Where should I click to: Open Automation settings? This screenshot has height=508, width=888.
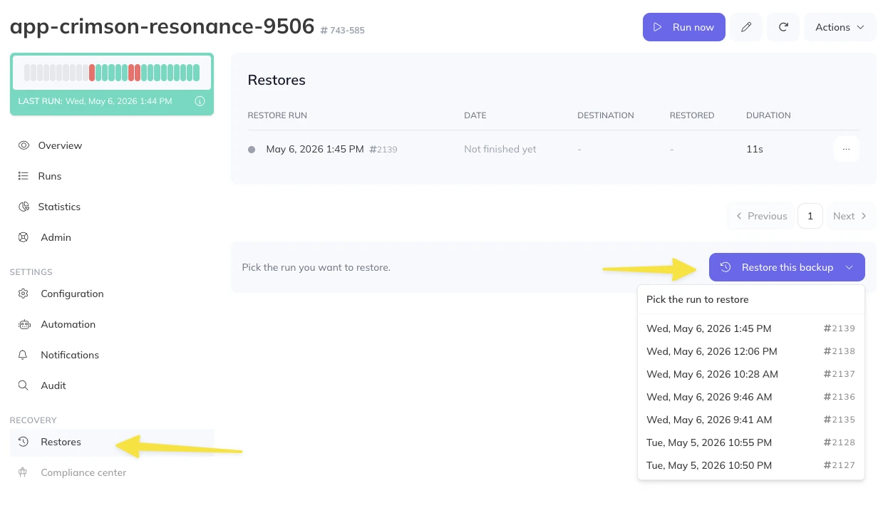(68, 324)
